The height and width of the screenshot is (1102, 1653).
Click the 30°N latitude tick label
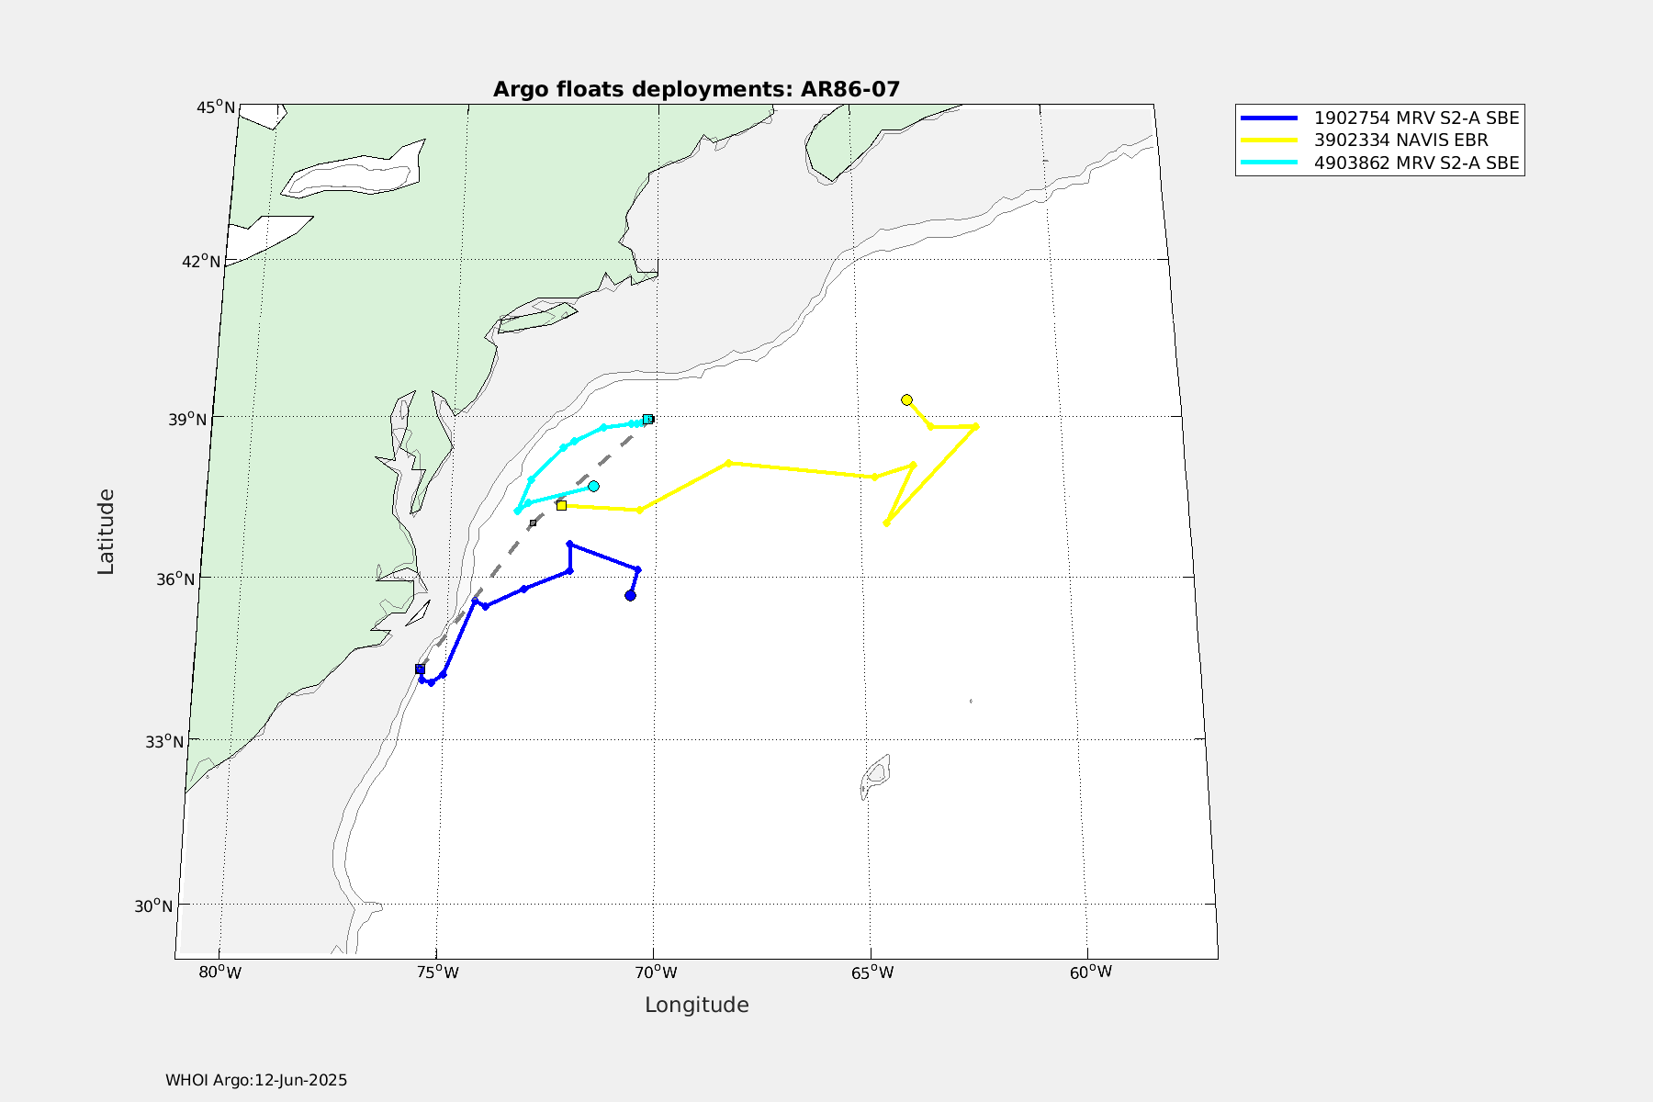(x=152, y=905)
